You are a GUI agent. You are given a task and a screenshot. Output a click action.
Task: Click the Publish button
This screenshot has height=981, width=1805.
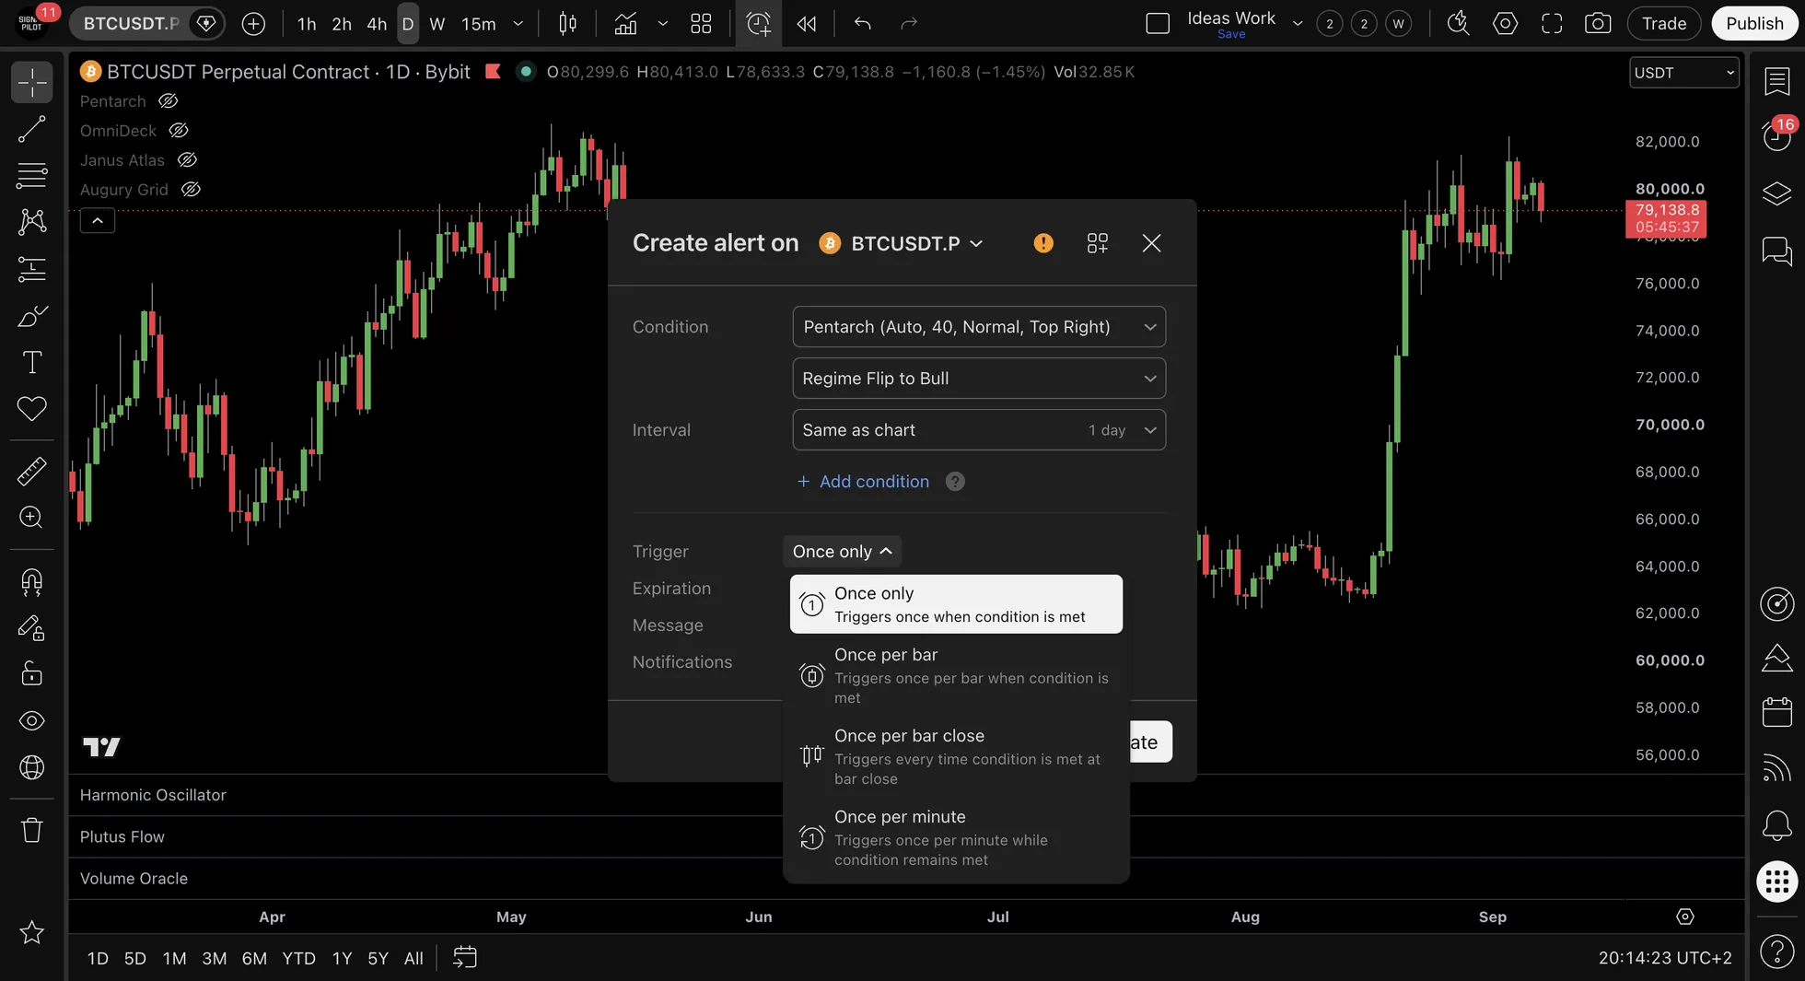click(1754, 24)
